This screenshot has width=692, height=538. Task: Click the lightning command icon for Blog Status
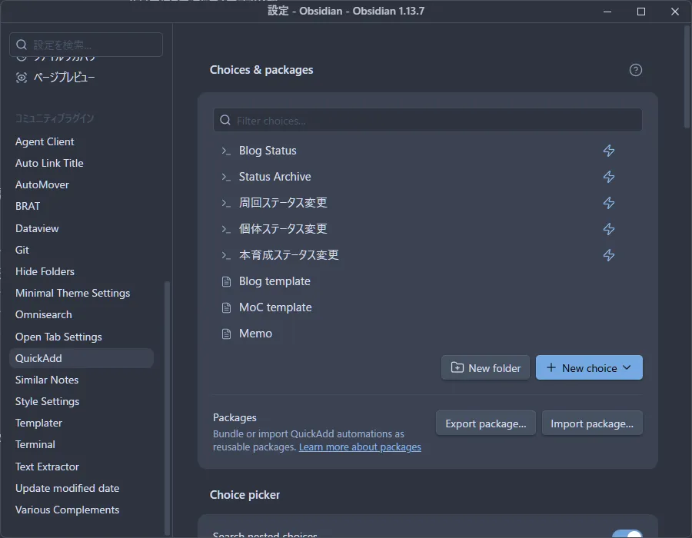pos(609,151)
